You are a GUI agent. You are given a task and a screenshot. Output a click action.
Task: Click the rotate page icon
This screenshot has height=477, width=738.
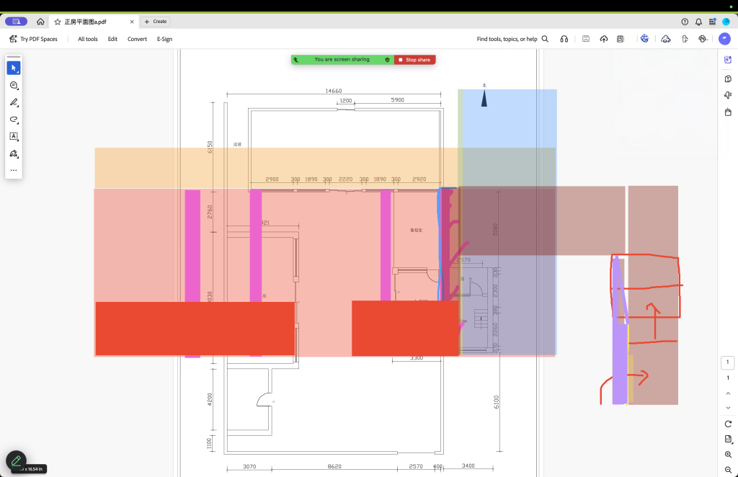point(728,423)
